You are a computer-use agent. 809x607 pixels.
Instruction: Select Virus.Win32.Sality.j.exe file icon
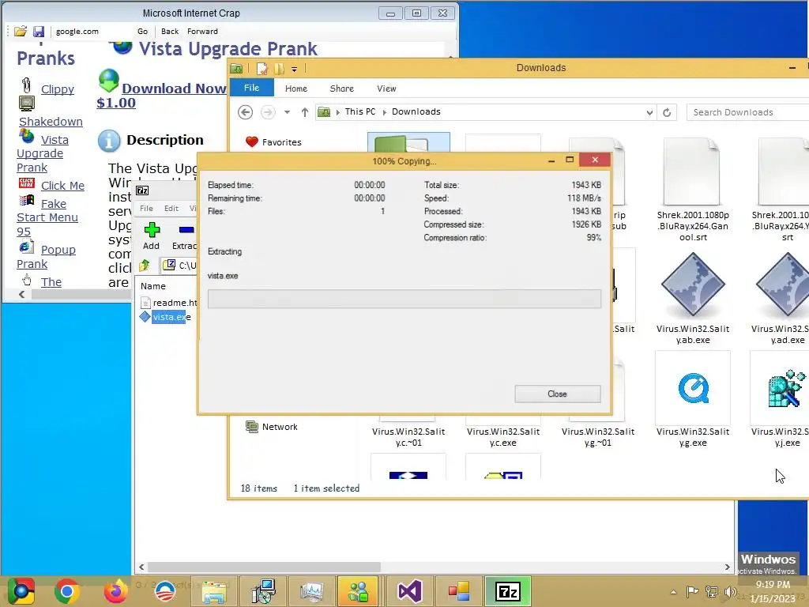pos(786,388)
